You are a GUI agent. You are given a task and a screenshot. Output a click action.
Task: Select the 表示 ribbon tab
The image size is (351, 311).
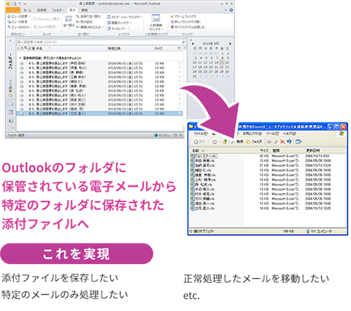[72, 10]
